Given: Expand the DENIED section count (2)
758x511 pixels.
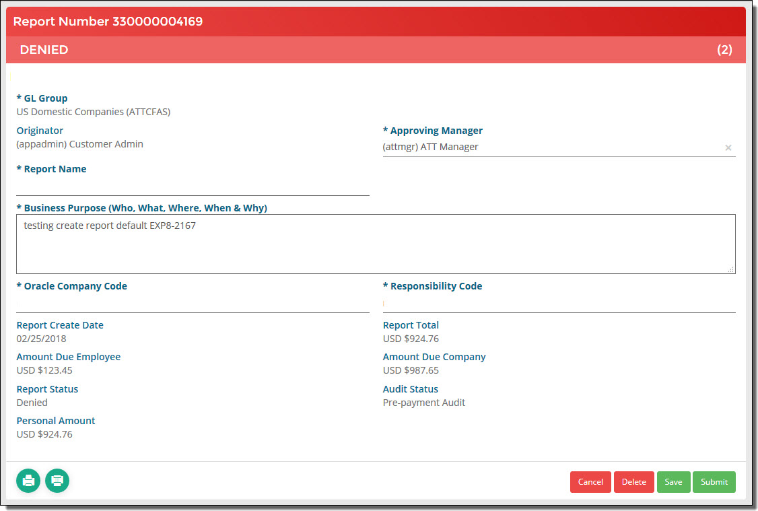Looking at the screenshot, I should 724,50.
